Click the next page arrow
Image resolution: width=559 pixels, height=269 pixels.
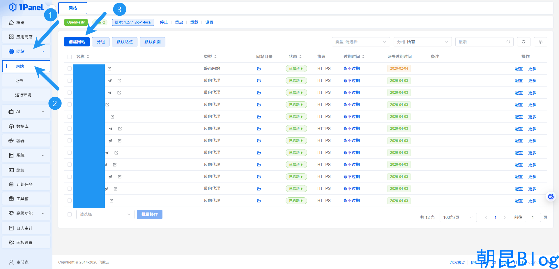point(505,217)
